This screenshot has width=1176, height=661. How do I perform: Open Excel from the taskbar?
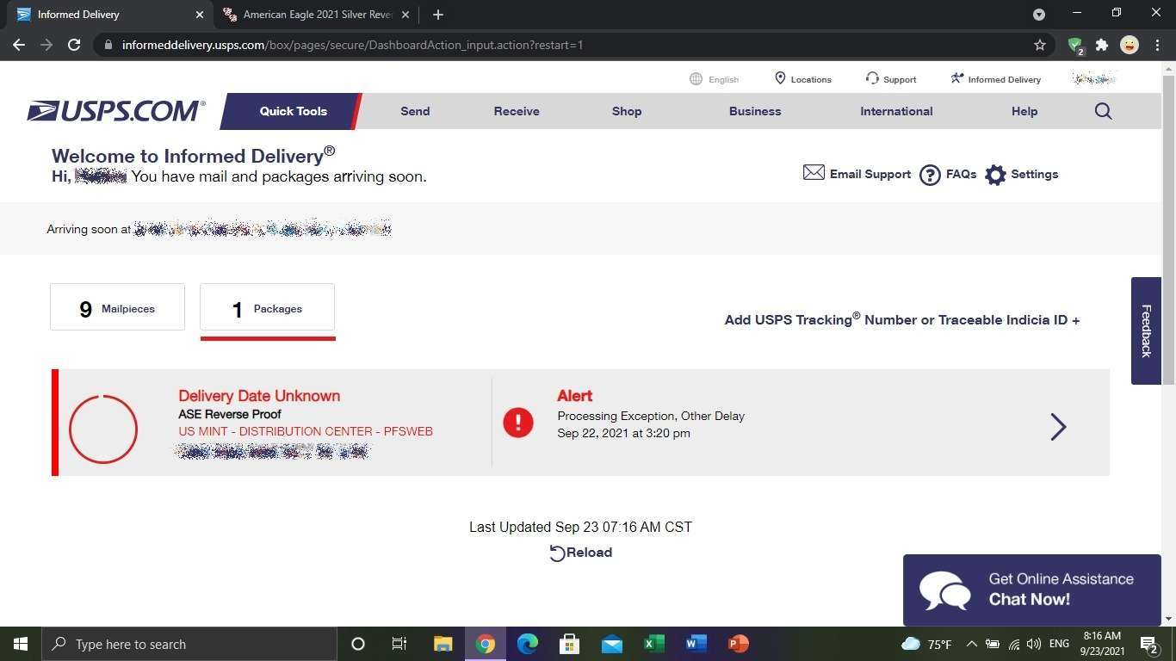pyautogui.click(x=654, y=644)
